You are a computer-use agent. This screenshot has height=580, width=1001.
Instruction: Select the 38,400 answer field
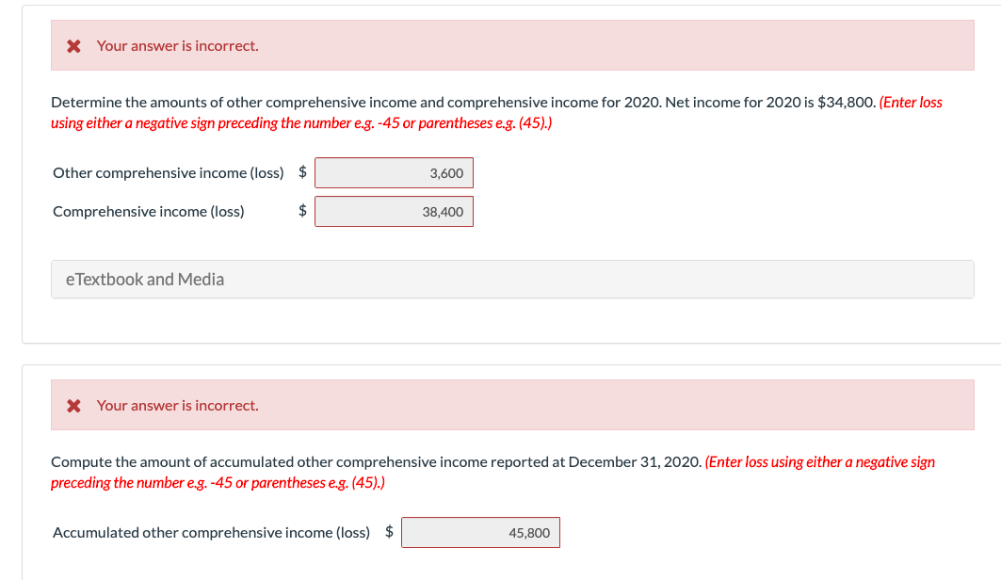coord(394,211)
